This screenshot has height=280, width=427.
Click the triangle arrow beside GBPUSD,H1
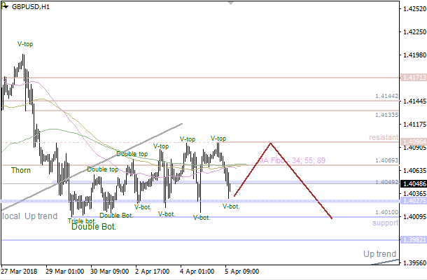(5, 6)
